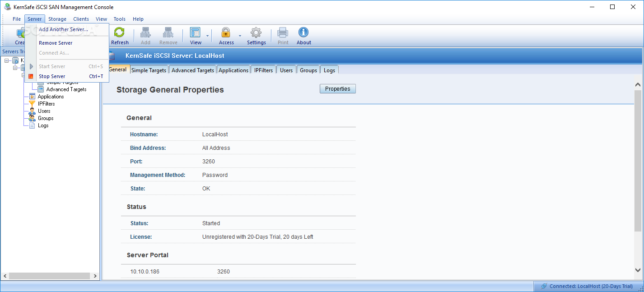The image size is (644, 292).
Task: Open the Help menu
Action: pos(138,19)
